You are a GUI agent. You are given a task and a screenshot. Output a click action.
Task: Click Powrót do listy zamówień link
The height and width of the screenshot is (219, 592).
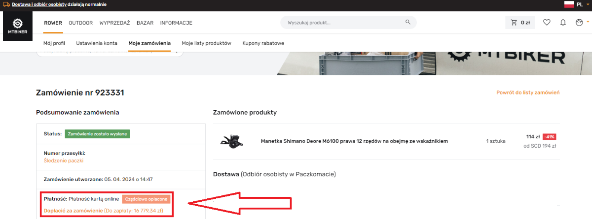pos(528,93)
